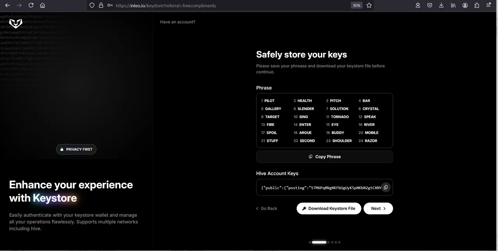
Task: Click phrase word 17 SPOIL
Action: click(x=269, y=133)
